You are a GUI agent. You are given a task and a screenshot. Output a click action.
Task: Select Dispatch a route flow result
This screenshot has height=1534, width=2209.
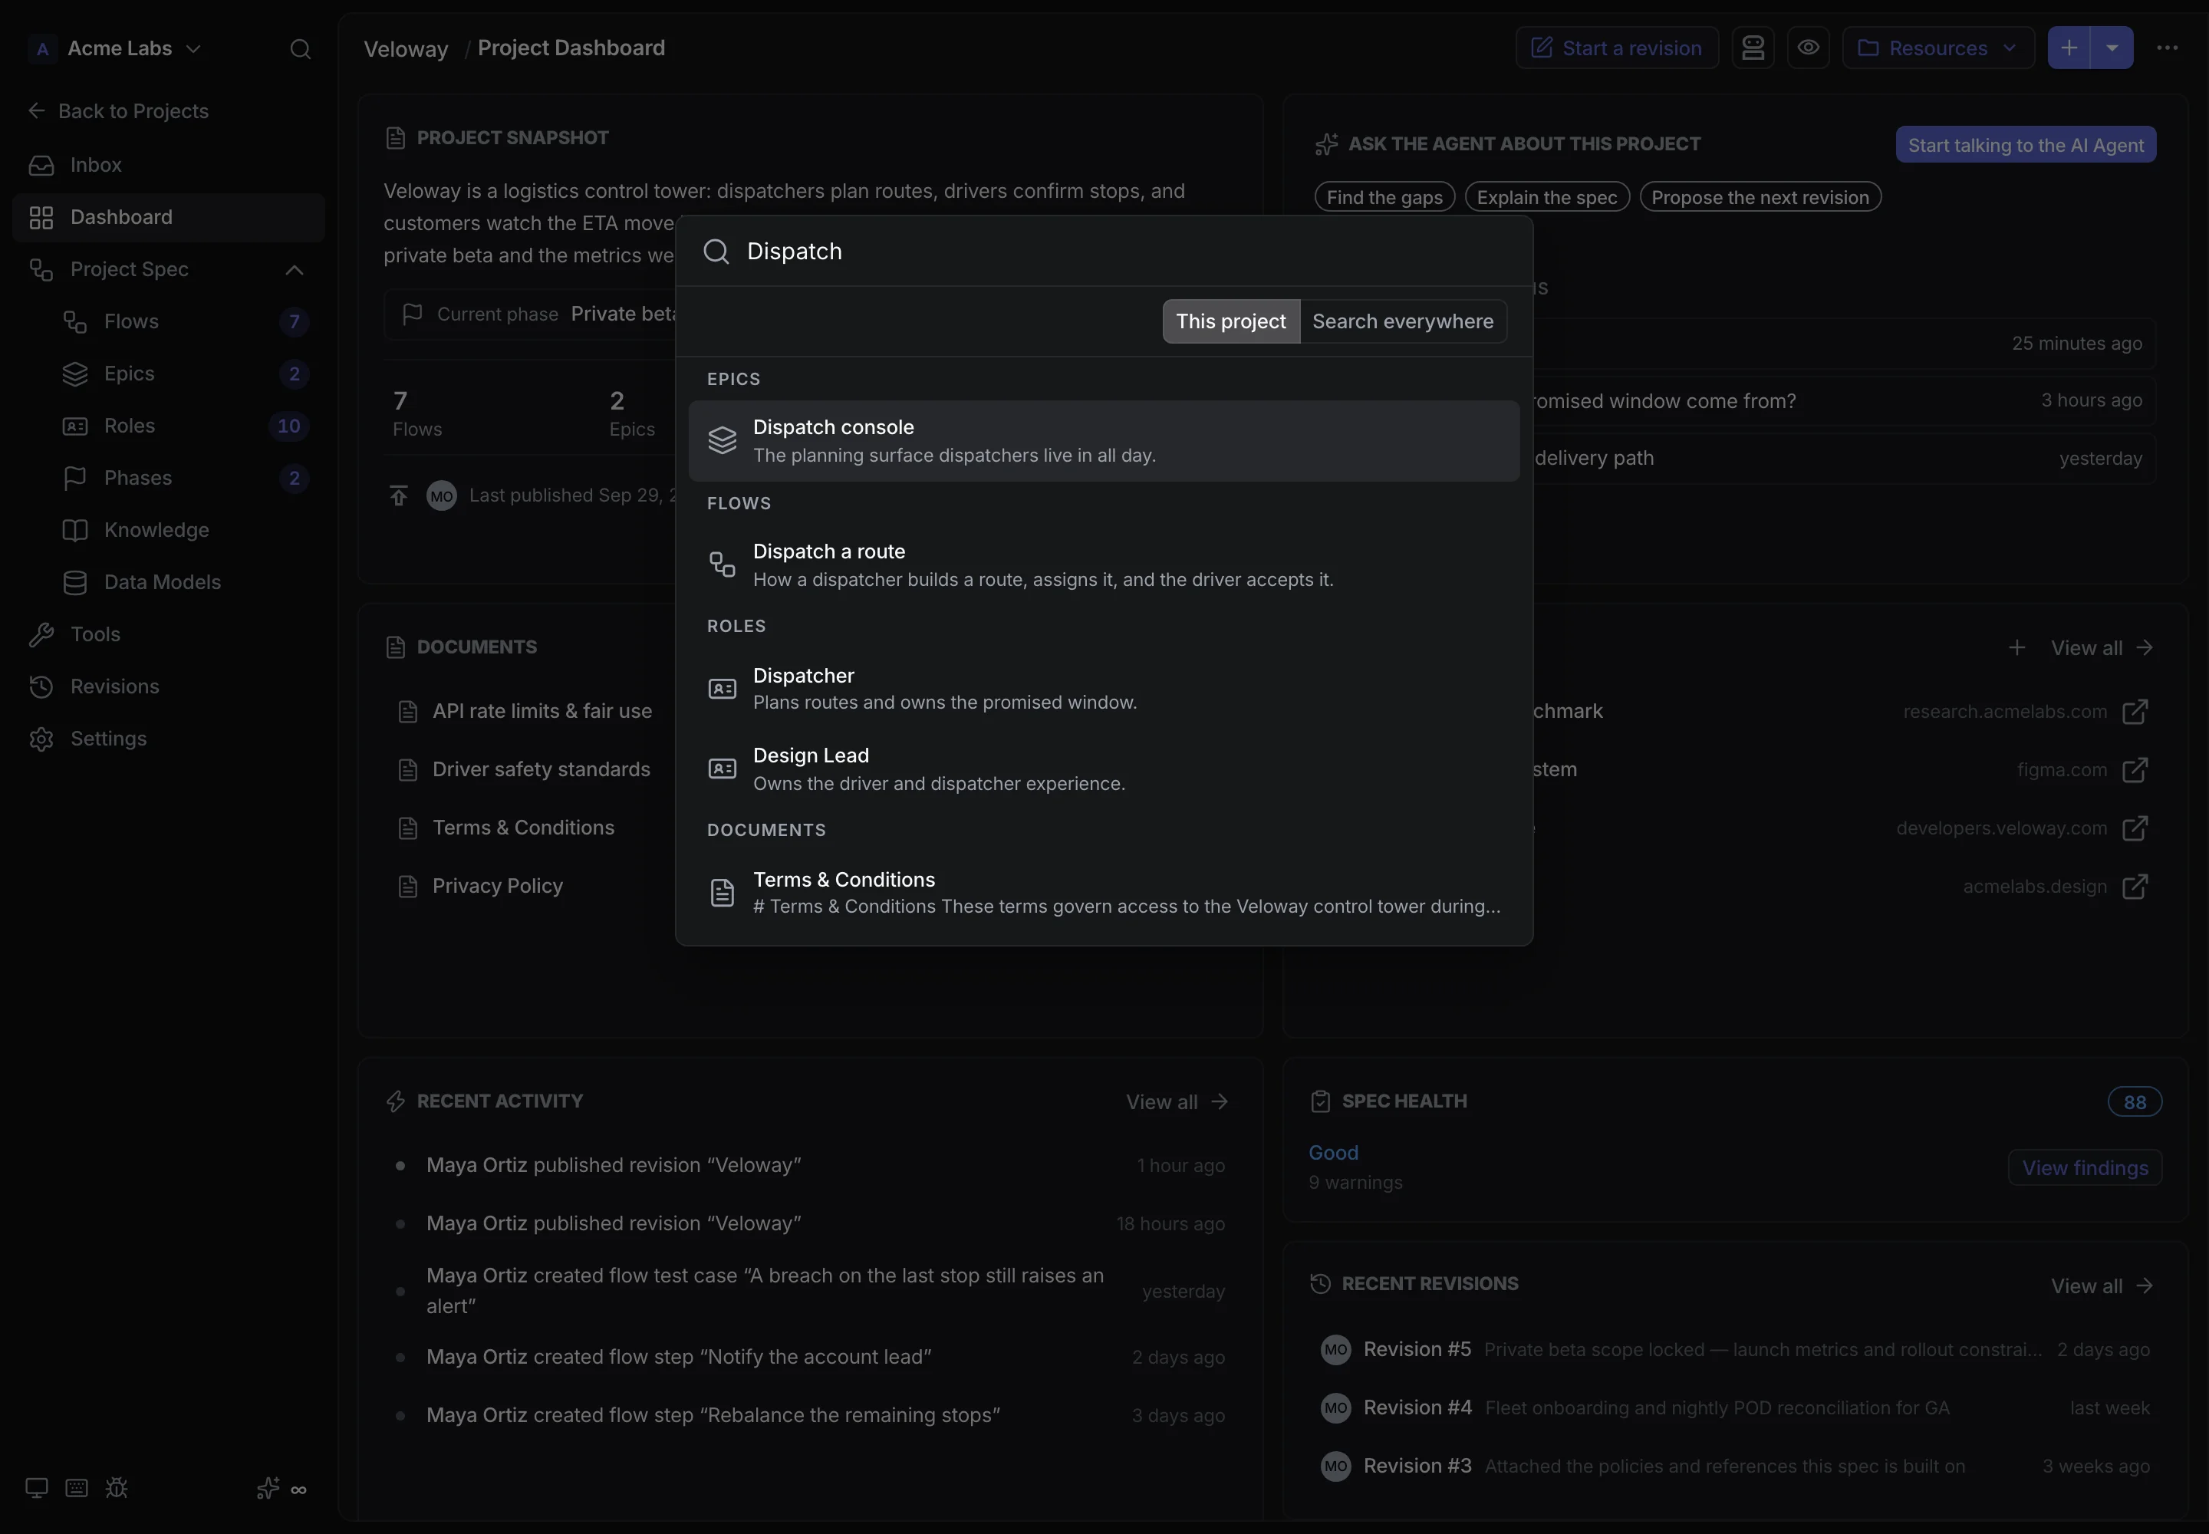tap(1104, 565)
